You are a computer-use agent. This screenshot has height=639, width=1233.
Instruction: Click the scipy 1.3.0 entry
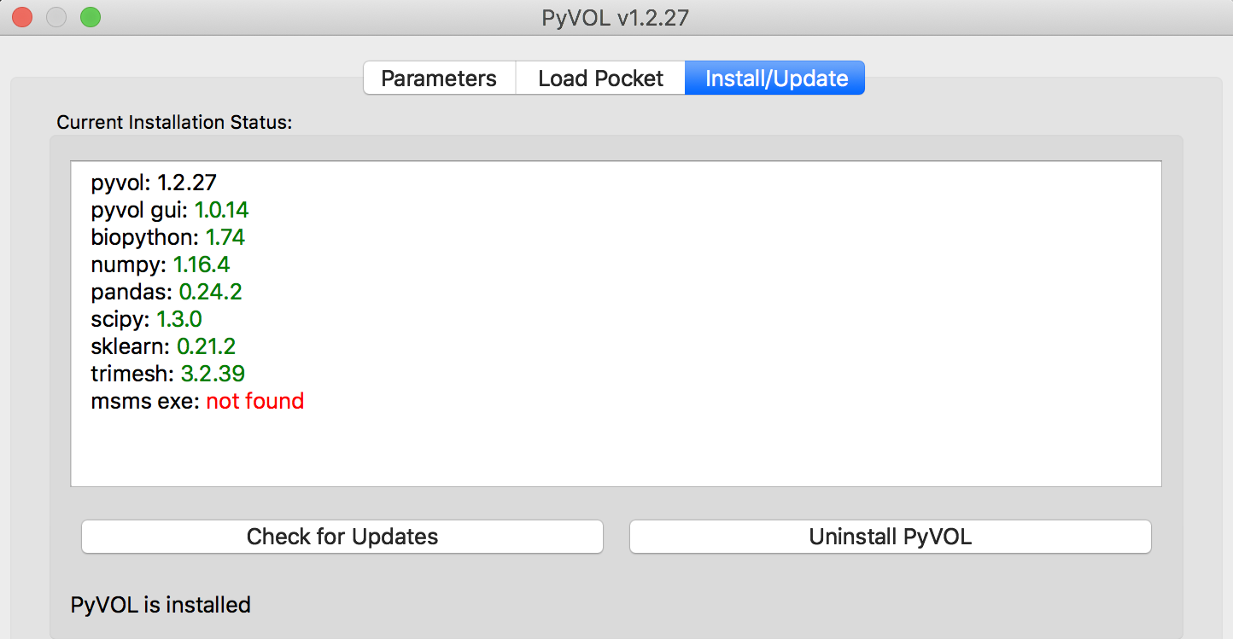point(146,319)
